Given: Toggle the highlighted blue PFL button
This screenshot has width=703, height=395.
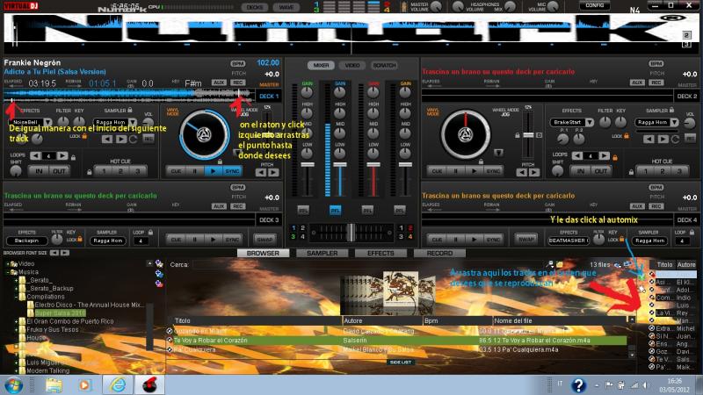Looking at the screenshot, I should [335, 210].
